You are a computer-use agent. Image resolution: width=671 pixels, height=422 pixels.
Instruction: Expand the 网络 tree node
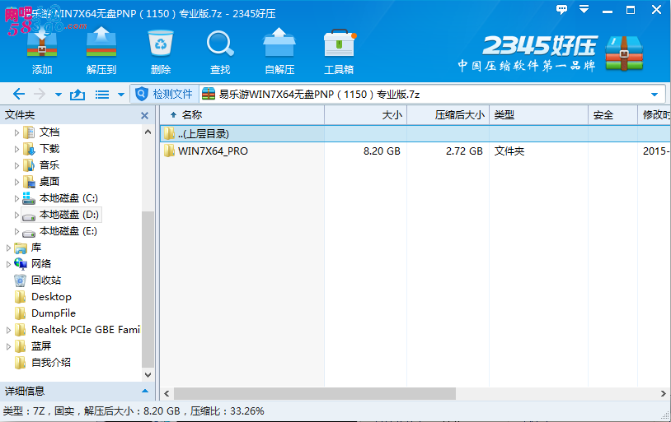[x=8, y=264]
